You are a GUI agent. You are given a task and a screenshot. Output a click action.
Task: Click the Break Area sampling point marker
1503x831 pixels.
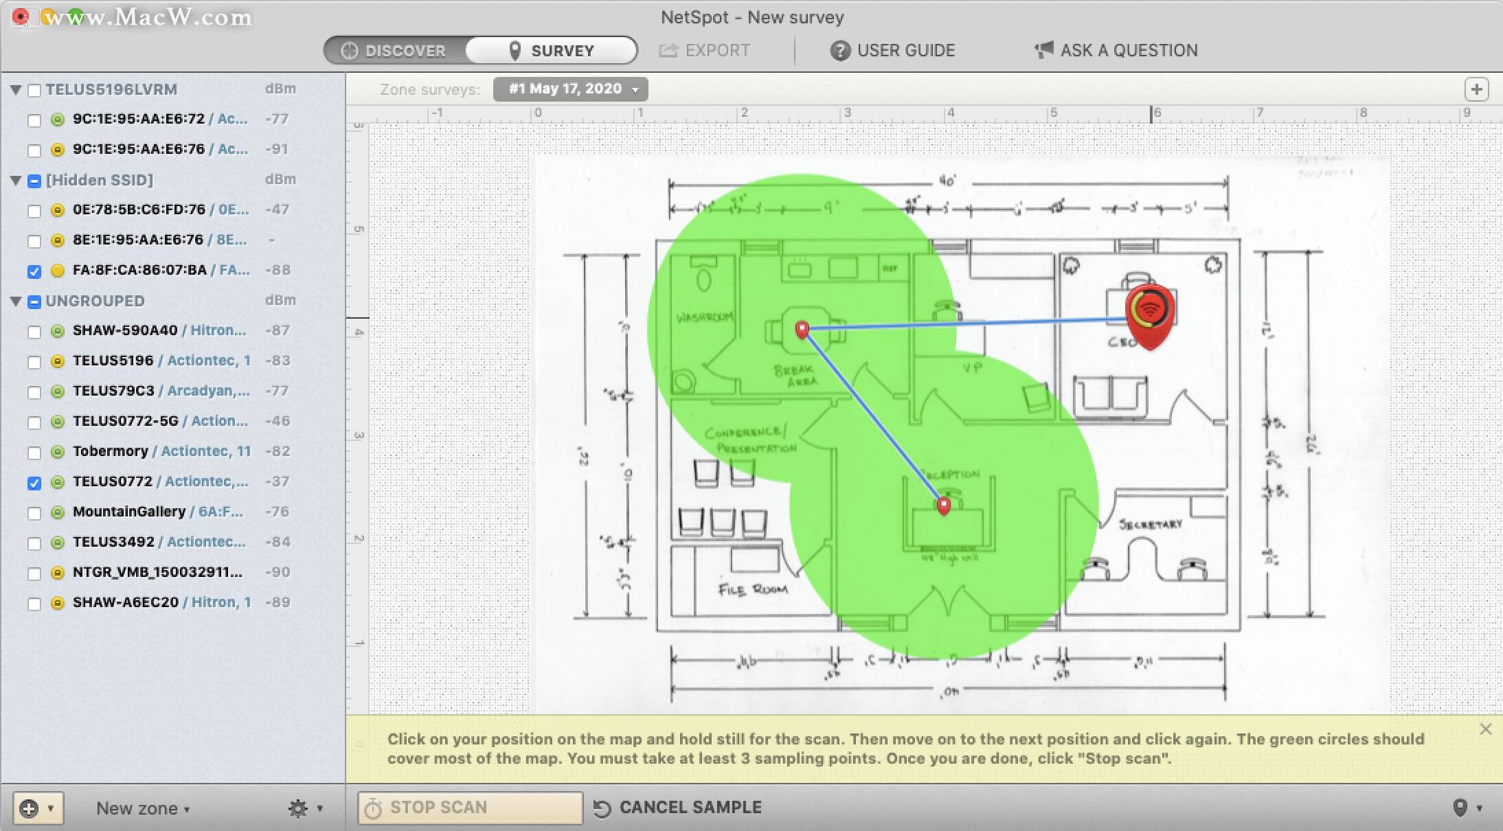802,330
